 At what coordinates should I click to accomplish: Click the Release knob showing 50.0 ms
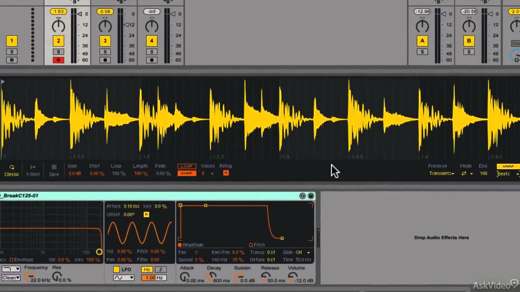click(x=265, y=277)
